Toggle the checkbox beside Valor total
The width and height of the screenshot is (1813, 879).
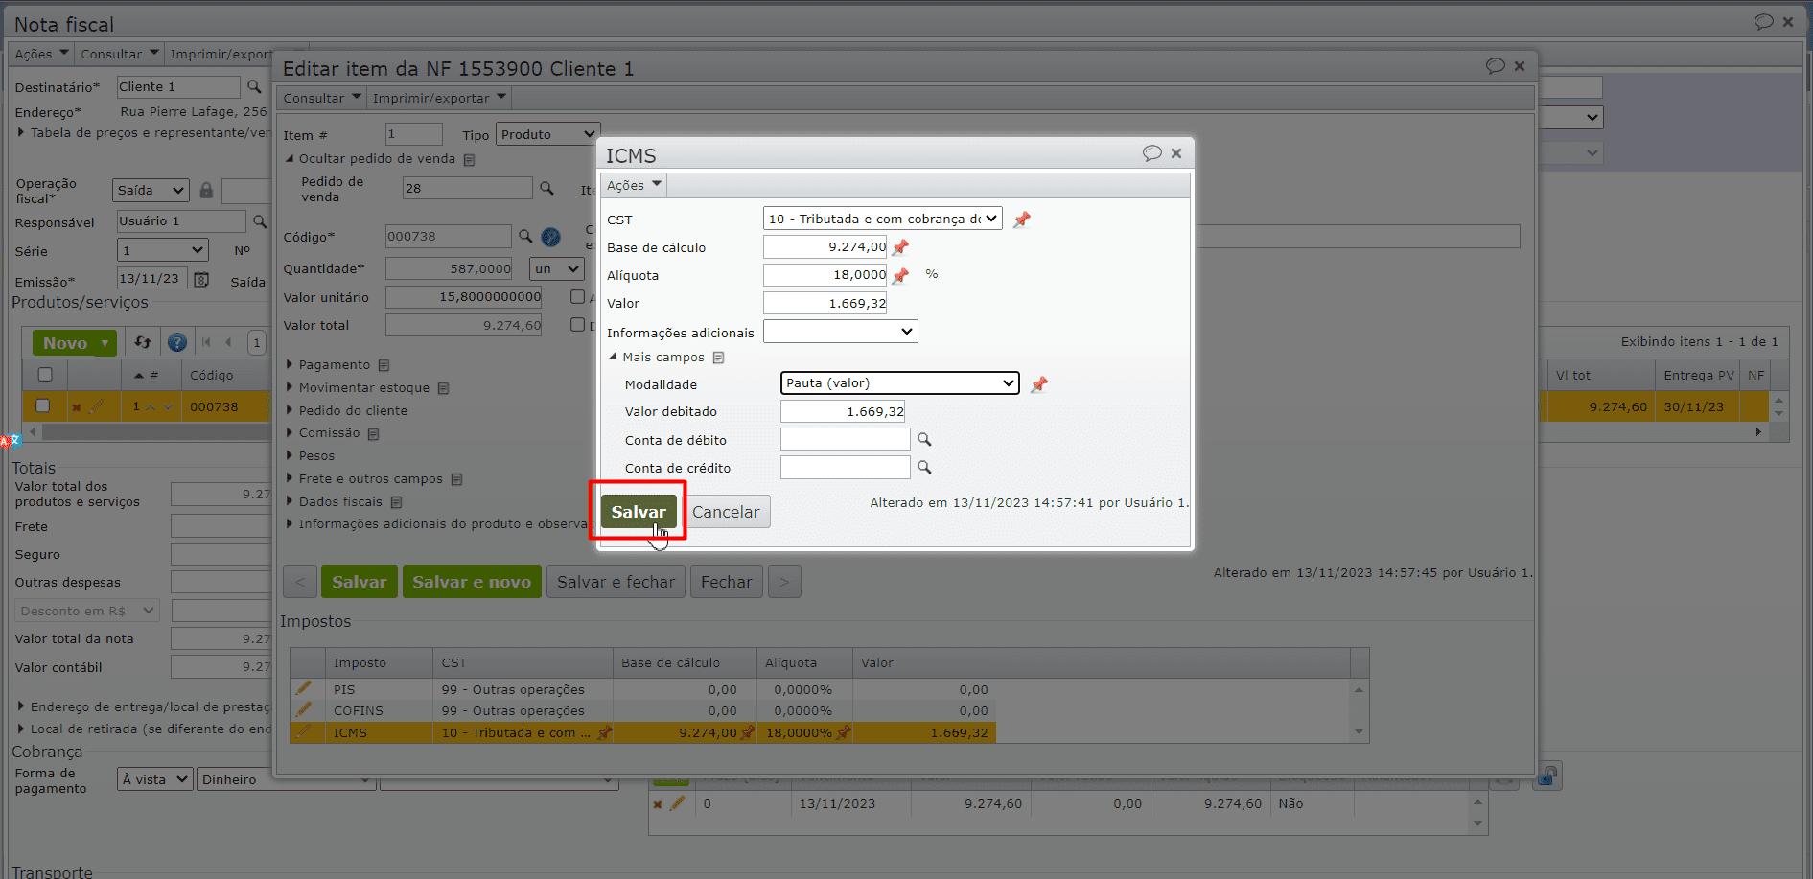[x=577, y=325]
